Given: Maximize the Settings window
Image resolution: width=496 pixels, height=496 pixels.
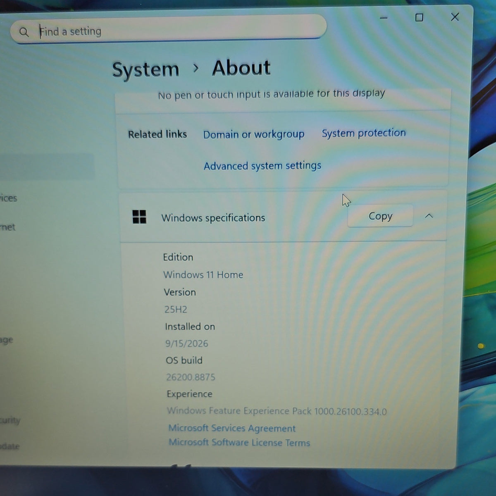Looking at the screenshot, I should coord(419,17).
